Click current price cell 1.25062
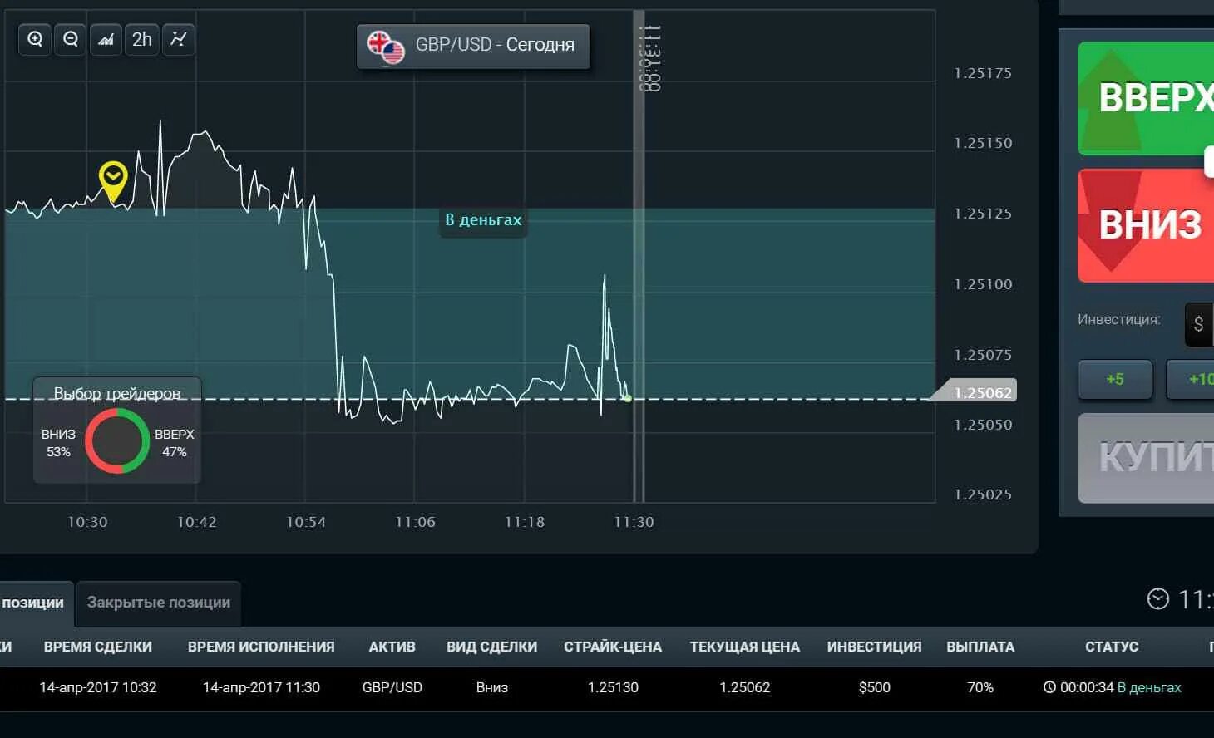Screen dimensions: 1214x738 point(745,687)
